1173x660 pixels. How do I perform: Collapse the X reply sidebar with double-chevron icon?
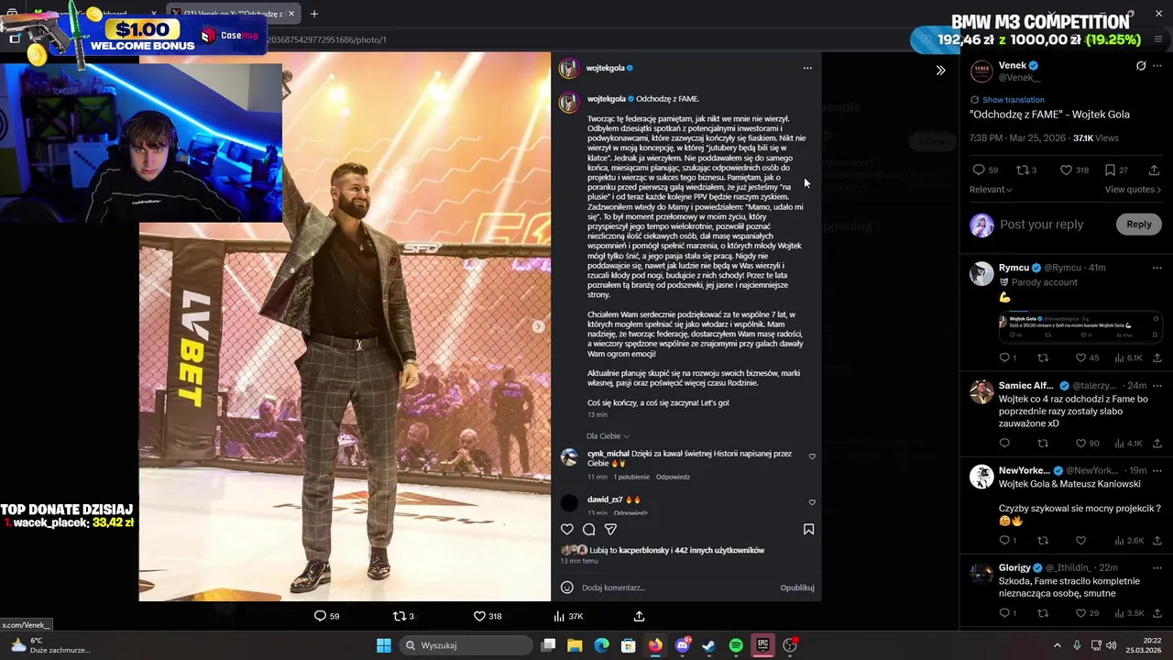pos(940,71)
